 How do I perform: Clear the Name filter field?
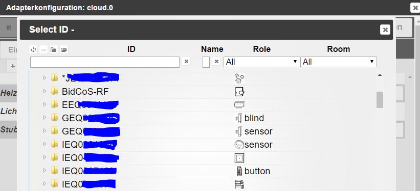(217, 61)
